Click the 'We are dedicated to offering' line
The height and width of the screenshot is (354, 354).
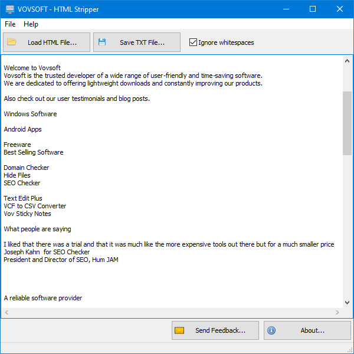(133, 83)
